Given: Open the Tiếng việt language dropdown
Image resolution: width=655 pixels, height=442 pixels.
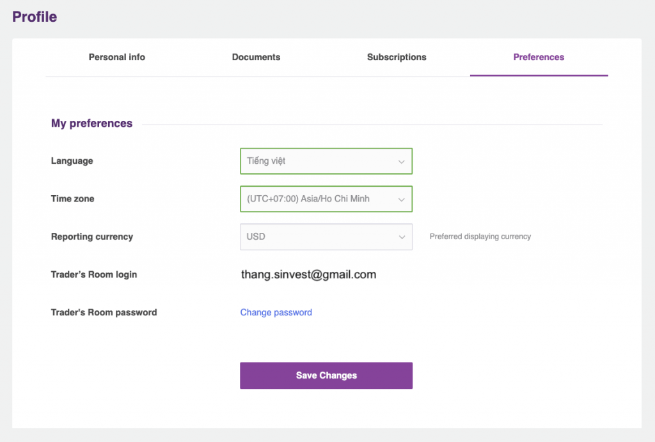Looking at the screenshot, I should 326,161.
